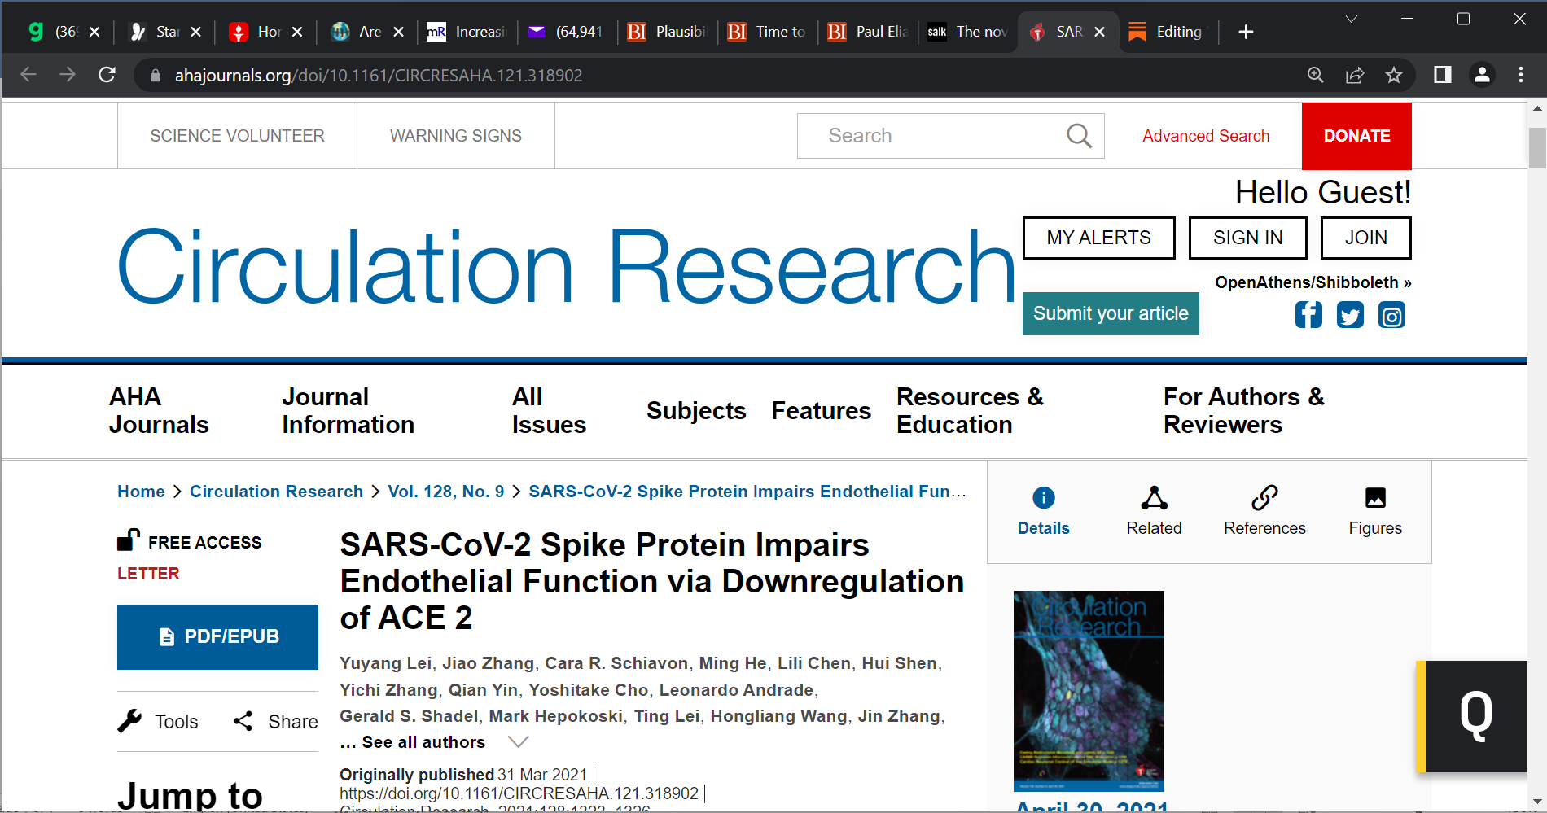Click the journal cover thumbnail

[x=1089, y=691]
